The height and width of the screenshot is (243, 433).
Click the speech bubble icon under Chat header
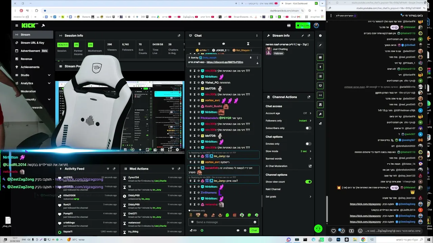223,44
